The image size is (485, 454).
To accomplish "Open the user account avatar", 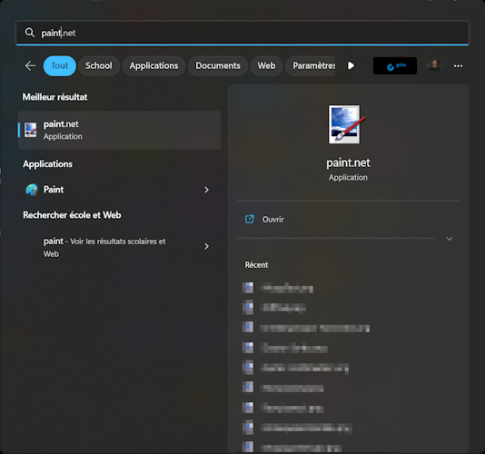I will click(434, 65).
